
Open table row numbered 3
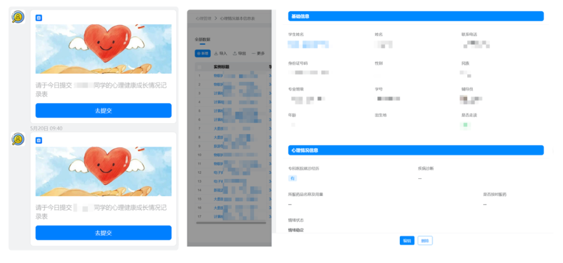[234, 93]
